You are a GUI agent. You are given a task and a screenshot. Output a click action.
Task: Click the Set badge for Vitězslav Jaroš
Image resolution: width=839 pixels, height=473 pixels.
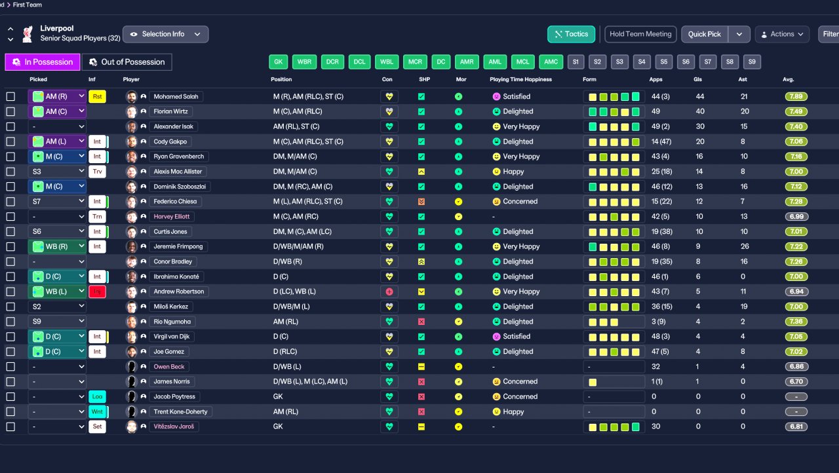(97, 426)
